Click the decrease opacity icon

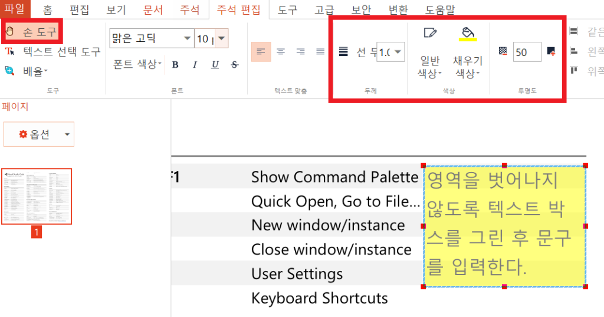(x=503, y=51)
